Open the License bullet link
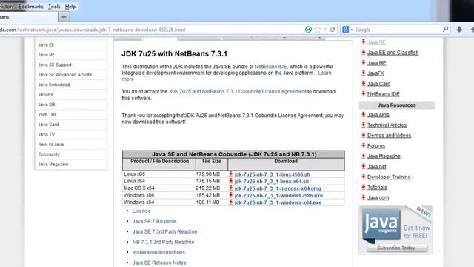The width and height of the screenshot is (474, 267). 141,211
